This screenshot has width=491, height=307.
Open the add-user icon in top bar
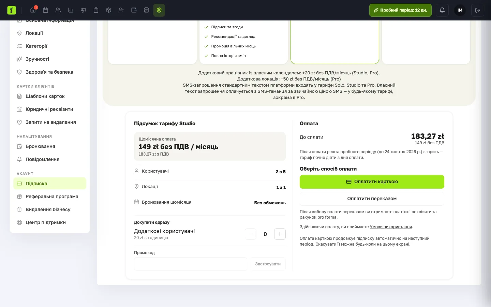(x=121, y=10)
